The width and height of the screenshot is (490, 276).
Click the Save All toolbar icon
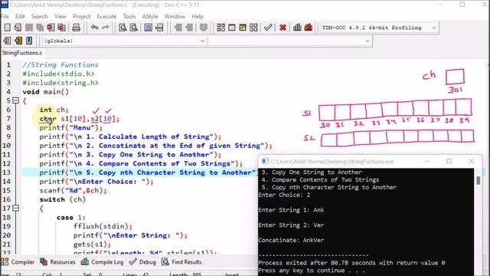[40, 28]
